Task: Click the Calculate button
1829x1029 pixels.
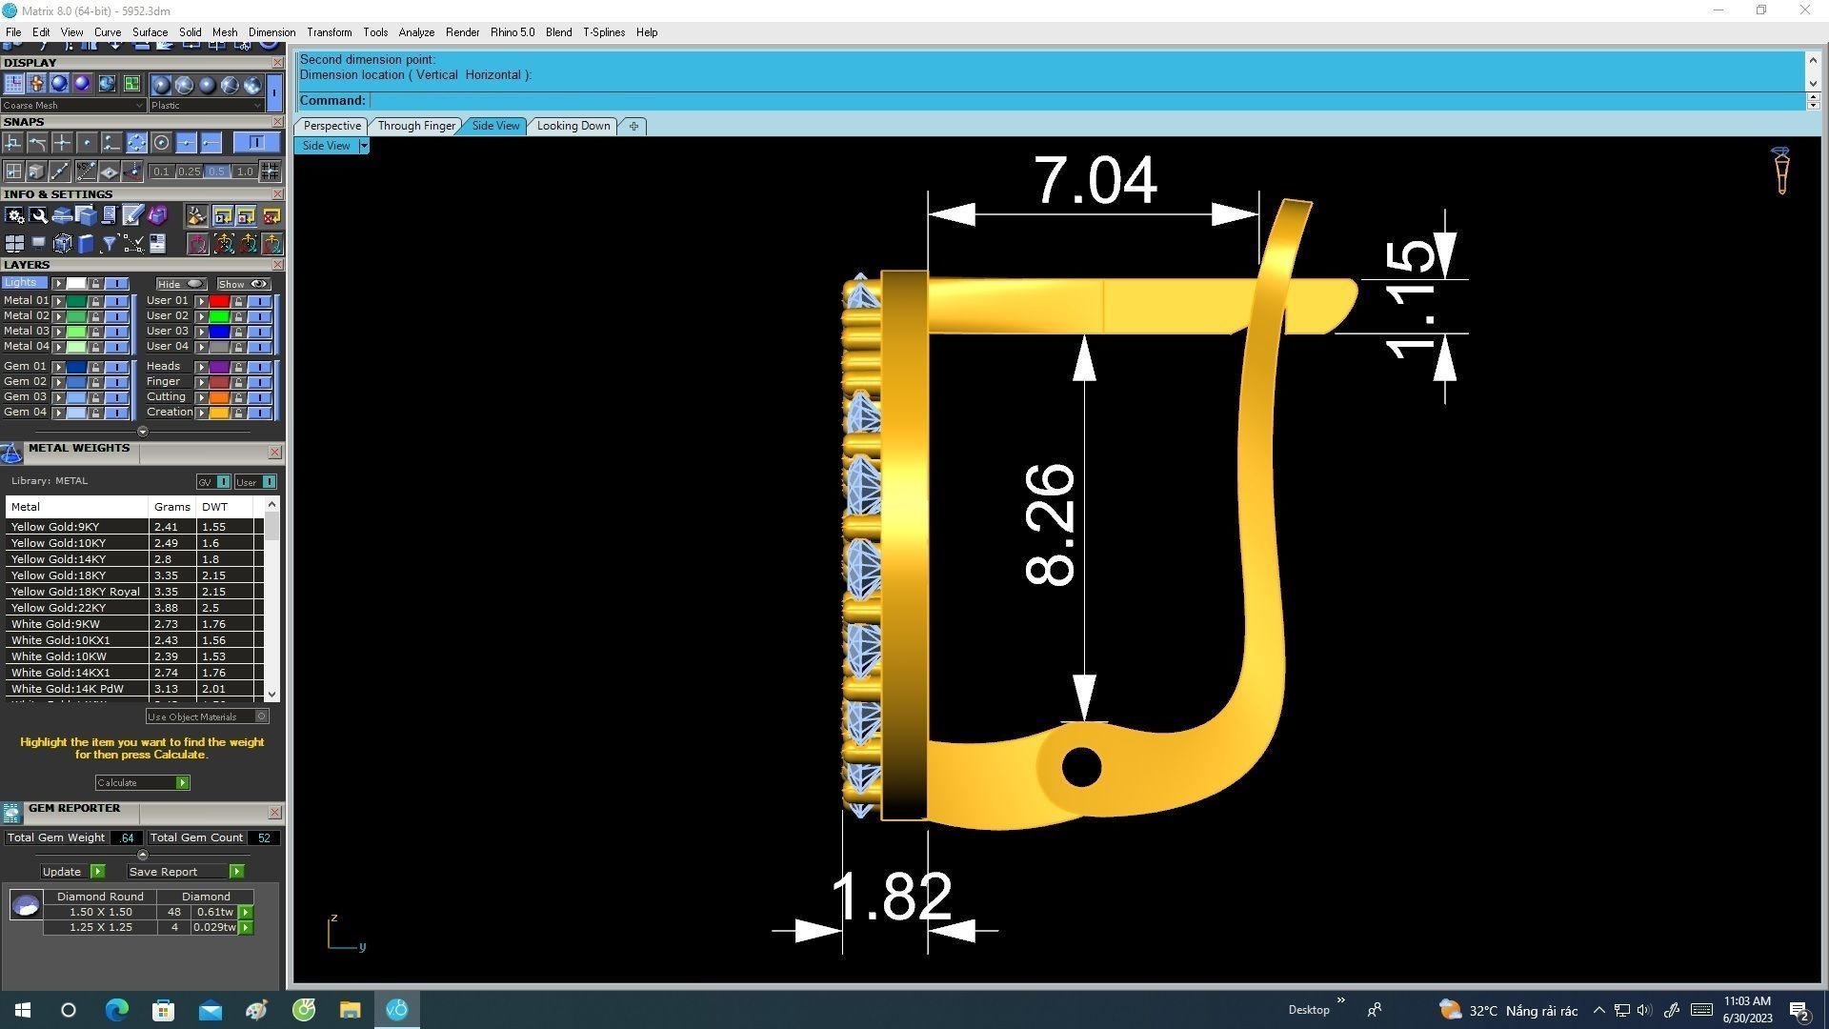Action: point(142,783)
